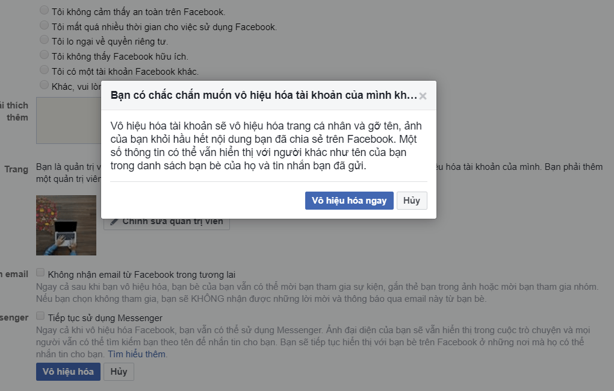The width and height of the screenshot is (614, 391).
Task: Choose the 'Khác' radio option
Action: 44,85
